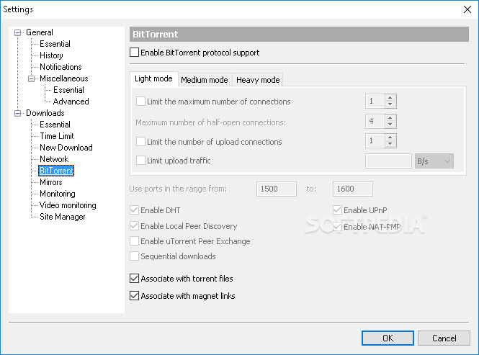Switch to the Light mode tab

153,78
